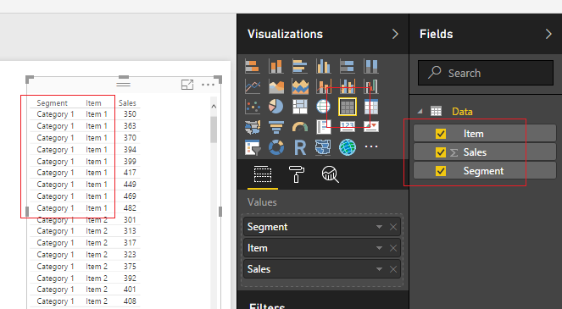The image size is (562, 309).
Task: Open the Item value dropdown arrow
Action: pos(379,248)
